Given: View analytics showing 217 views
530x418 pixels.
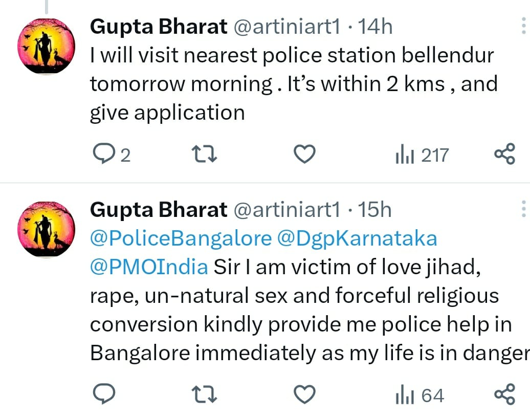Looking at the screenshot, I should click(x=422, y=155).
